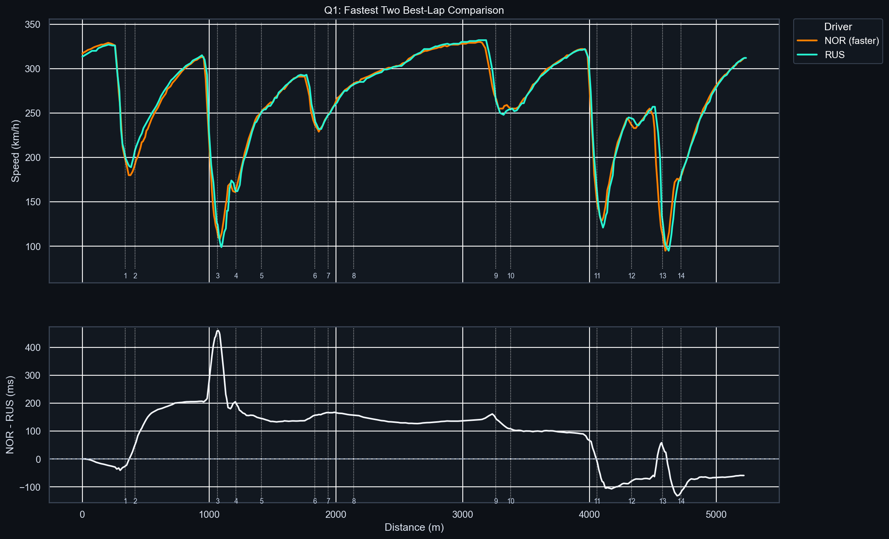Click the chart title 'Q1: Fastest Two Best-Lap Comparison'
The height and width of the screenshot is (539, 889).
tap(414, 10)
